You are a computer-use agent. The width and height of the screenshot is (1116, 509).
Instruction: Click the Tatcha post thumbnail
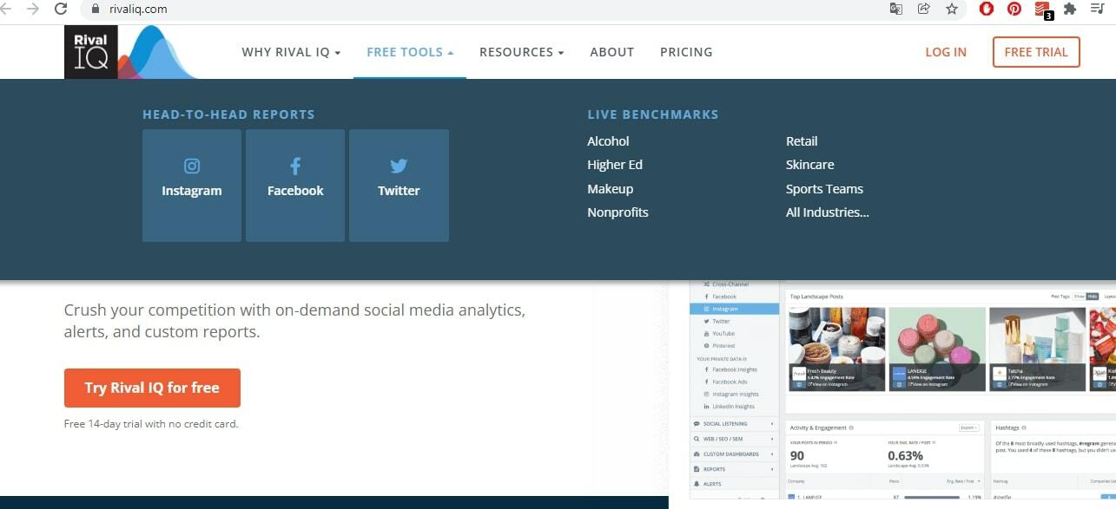tap(1038, 349)
